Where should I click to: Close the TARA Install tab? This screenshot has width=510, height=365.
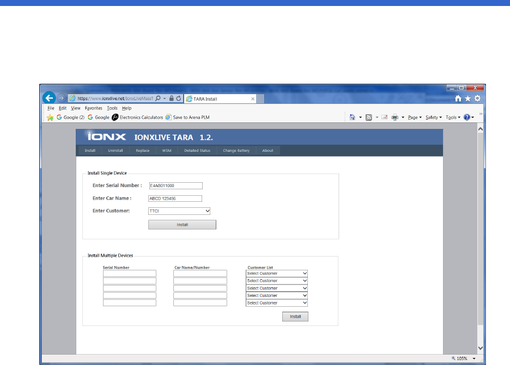(253, 98)
